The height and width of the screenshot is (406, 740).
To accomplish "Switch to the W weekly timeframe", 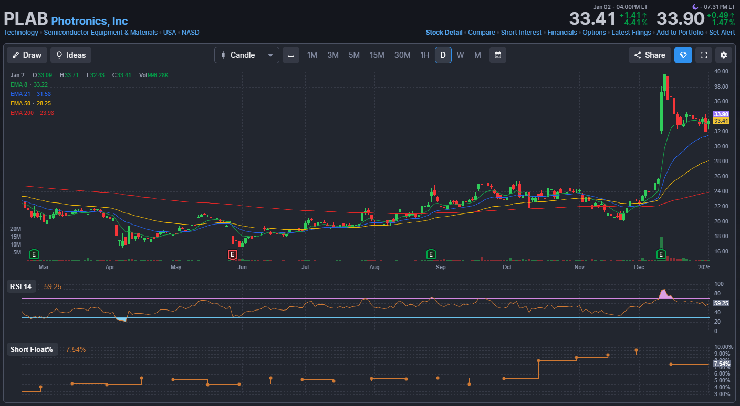I will tap(460, 55).
